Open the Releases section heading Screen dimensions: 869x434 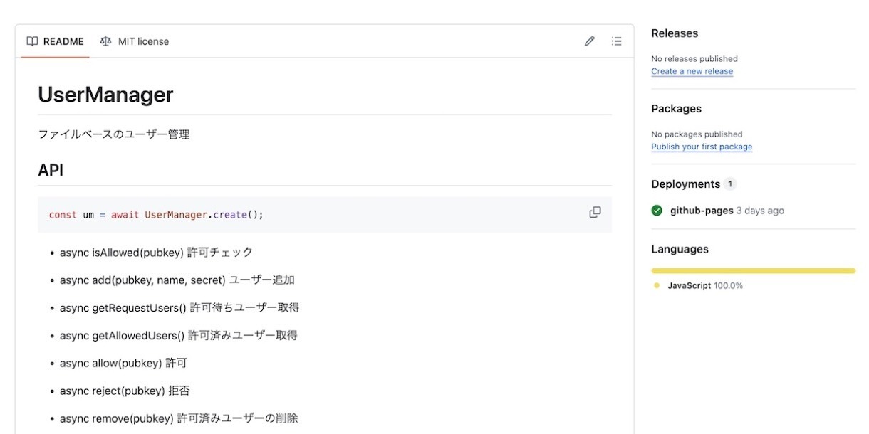pyautogui.click(x=675, y=33)
